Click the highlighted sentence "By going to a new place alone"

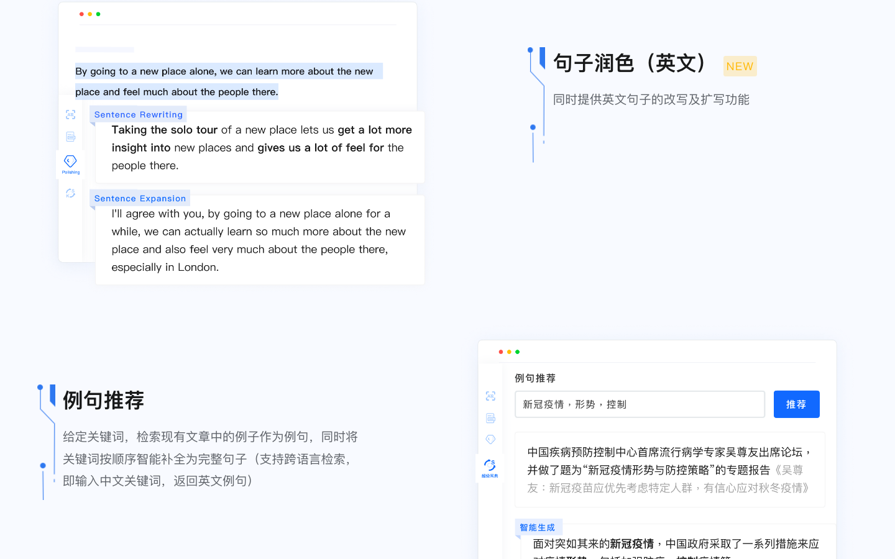[224, 71]
